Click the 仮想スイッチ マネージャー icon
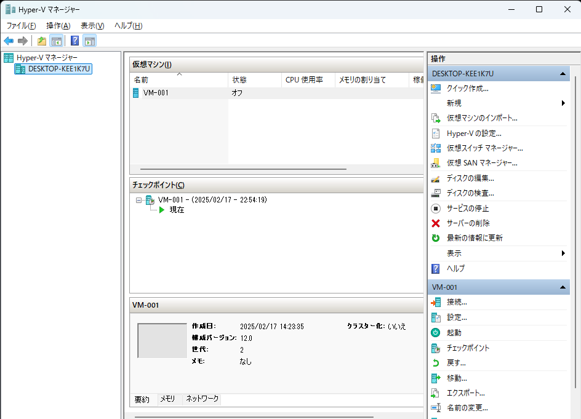This screenshot has width=581, height=419. pos(436,148)
